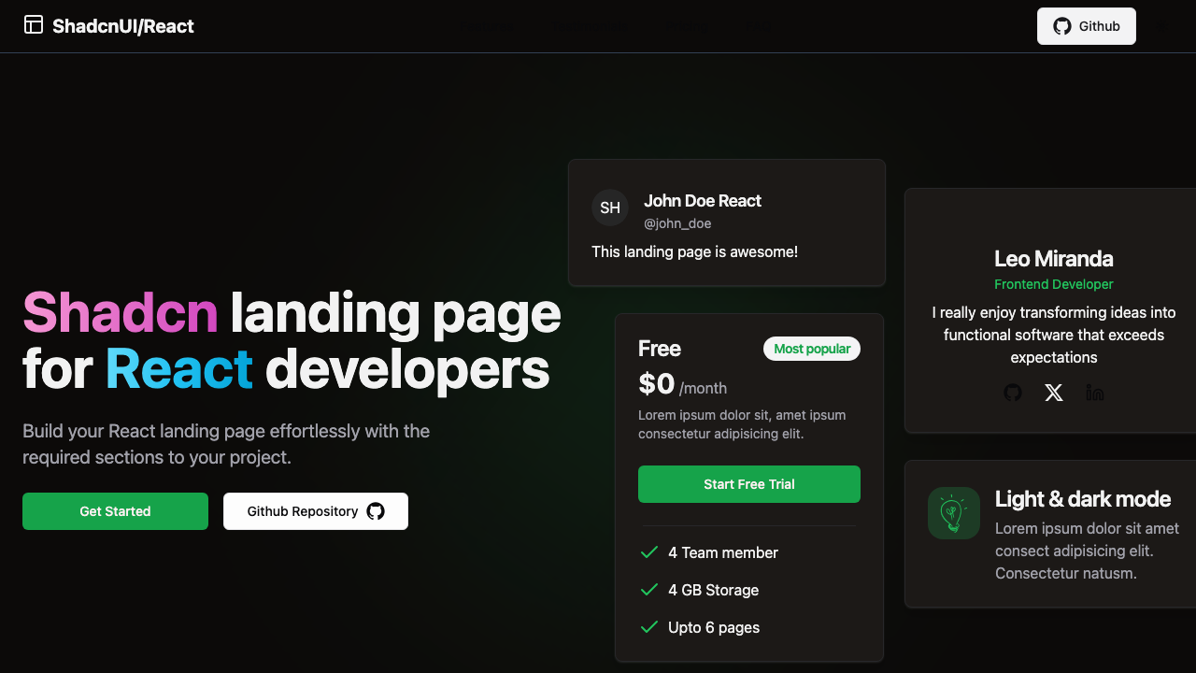Viewport: 1196px width, 673px height.
Task: Click the checkmark beside 4 Team member
Action: pos(649,552)
